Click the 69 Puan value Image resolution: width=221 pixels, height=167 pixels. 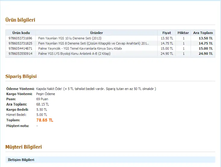tap(43, 99)
